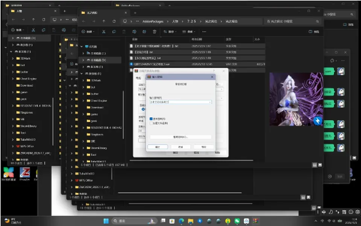Expand the 3DMark folder in front Explorer tree
361x226 pixels.
pos(83,80)
